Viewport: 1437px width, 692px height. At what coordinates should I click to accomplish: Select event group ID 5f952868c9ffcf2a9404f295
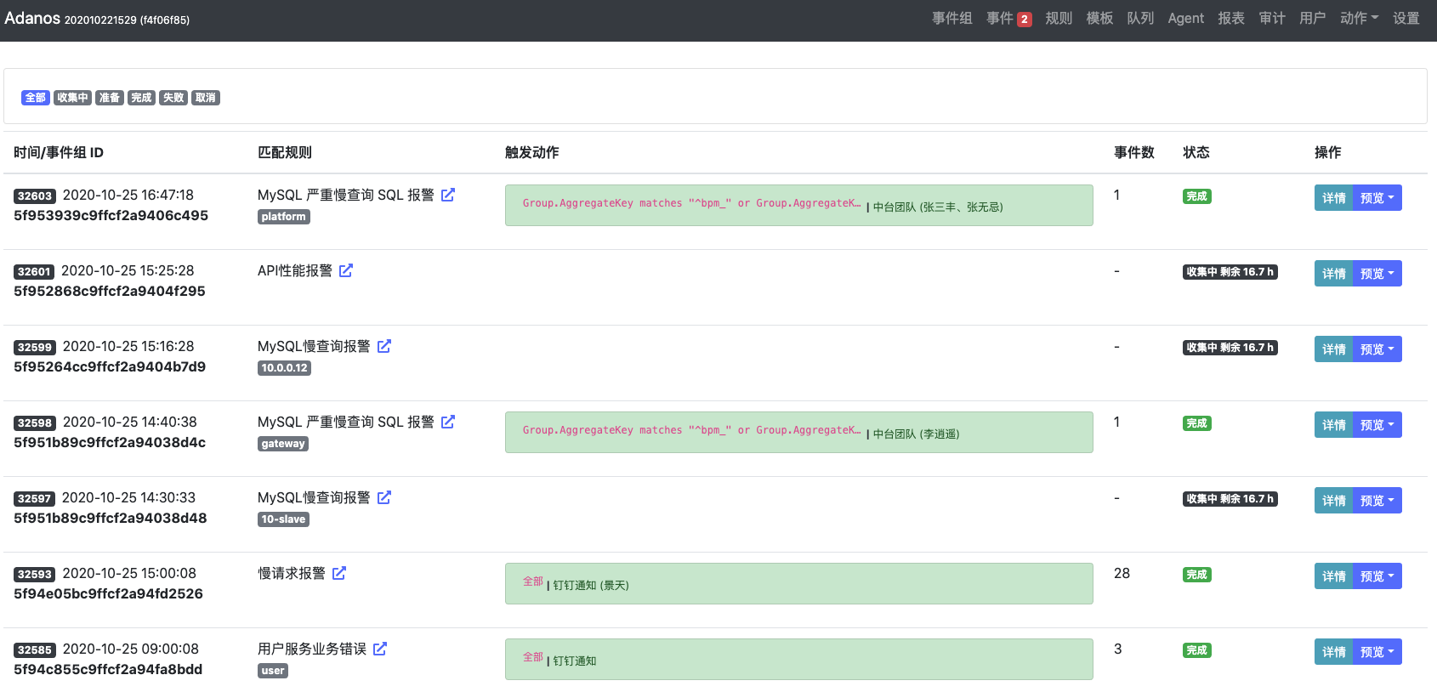coord(110,292)
